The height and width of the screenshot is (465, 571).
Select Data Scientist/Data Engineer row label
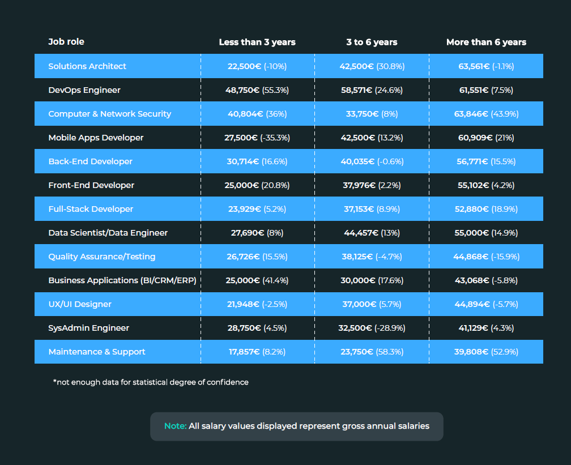coord(108,233)
